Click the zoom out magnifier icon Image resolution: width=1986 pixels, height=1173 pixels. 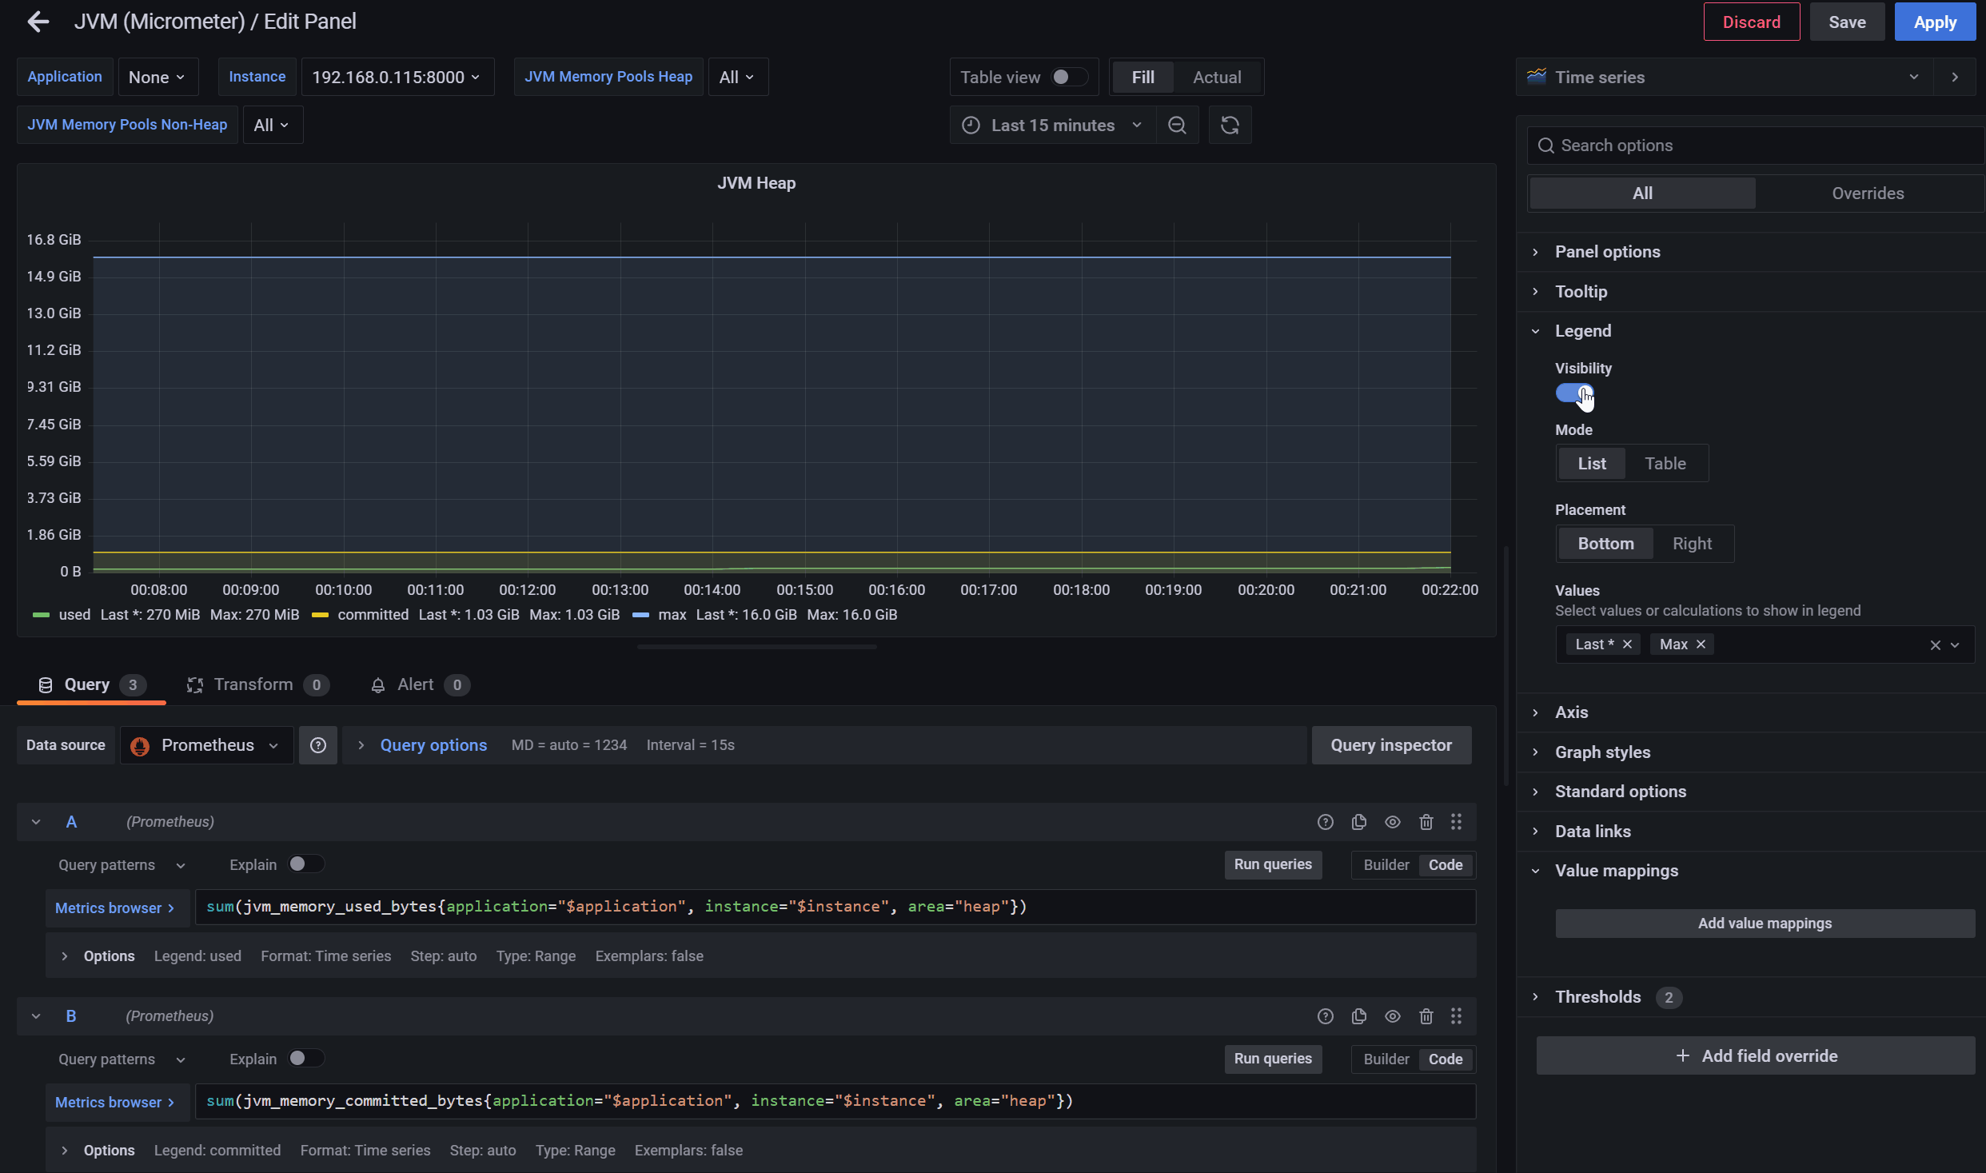pyautogui.click(x=1177, y=126)
